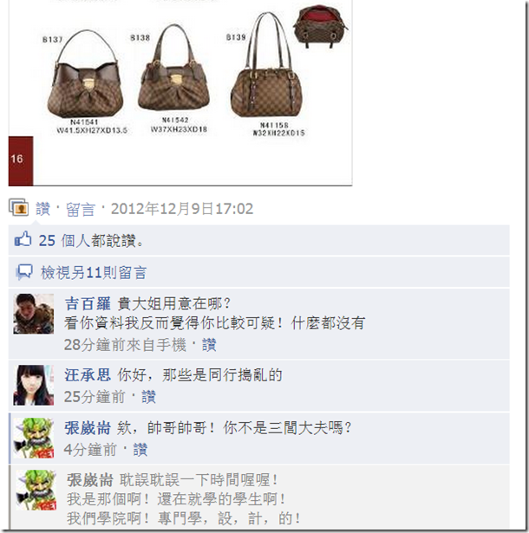Click the thumbs-up icon next to 25
This screenshot has height=533, width=529.
(x=23, y=239)
